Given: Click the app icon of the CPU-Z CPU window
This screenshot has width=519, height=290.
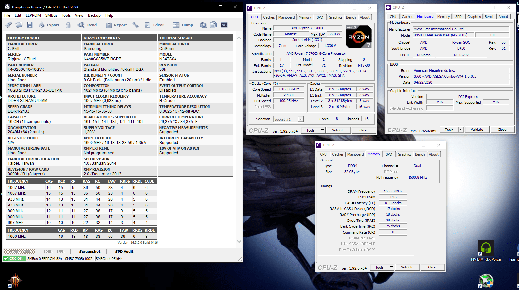Looking at the screenshot, I should pos(250,8).
